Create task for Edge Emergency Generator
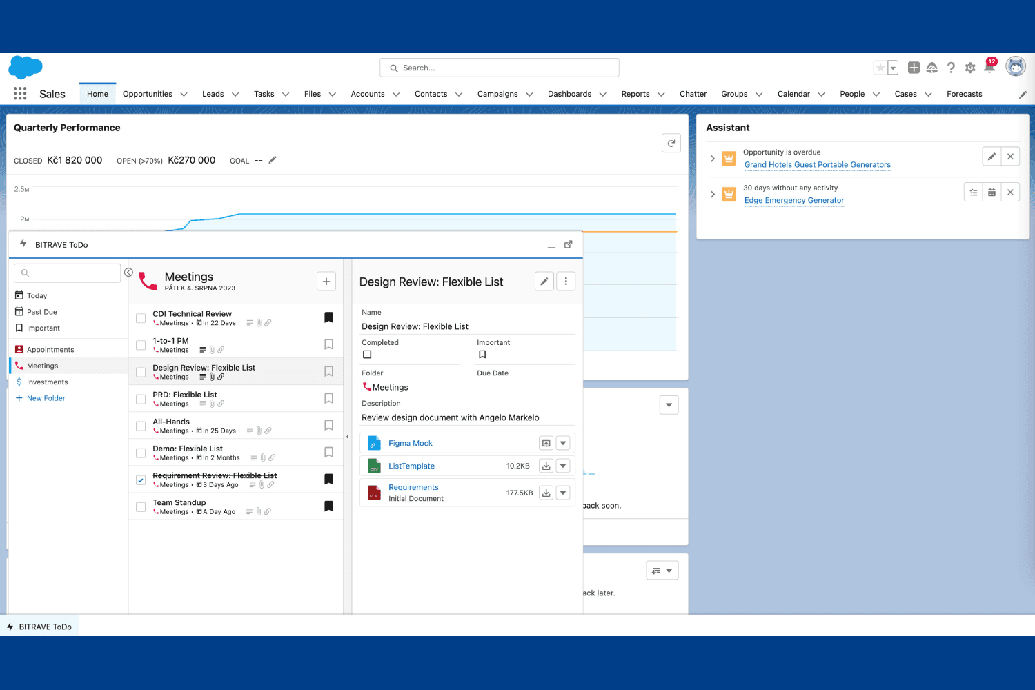1035x690 pixels. (973, 193)
